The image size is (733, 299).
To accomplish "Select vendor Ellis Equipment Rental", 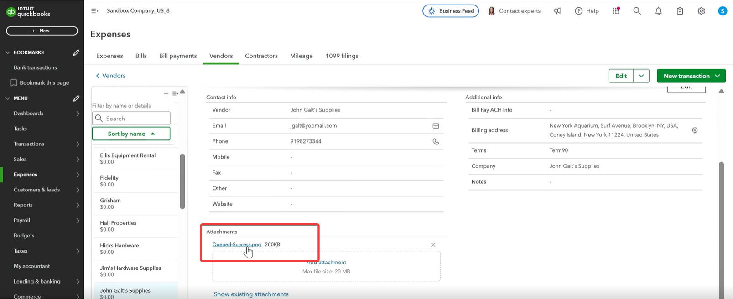I will coord(135,159).
